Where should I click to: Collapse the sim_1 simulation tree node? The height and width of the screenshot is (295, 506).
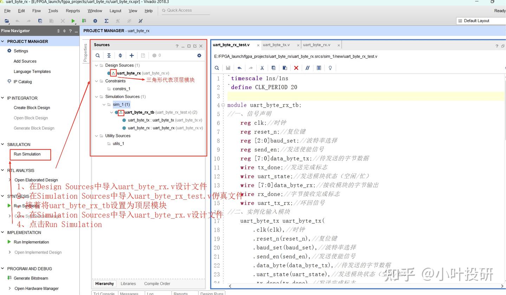click(x=104, y=104)
